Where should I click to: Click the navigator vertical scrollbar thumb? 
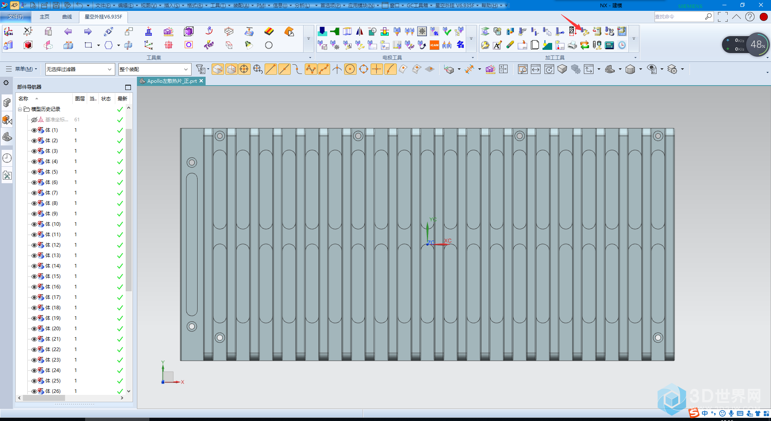pyautogui.click(x=128, y=210)
